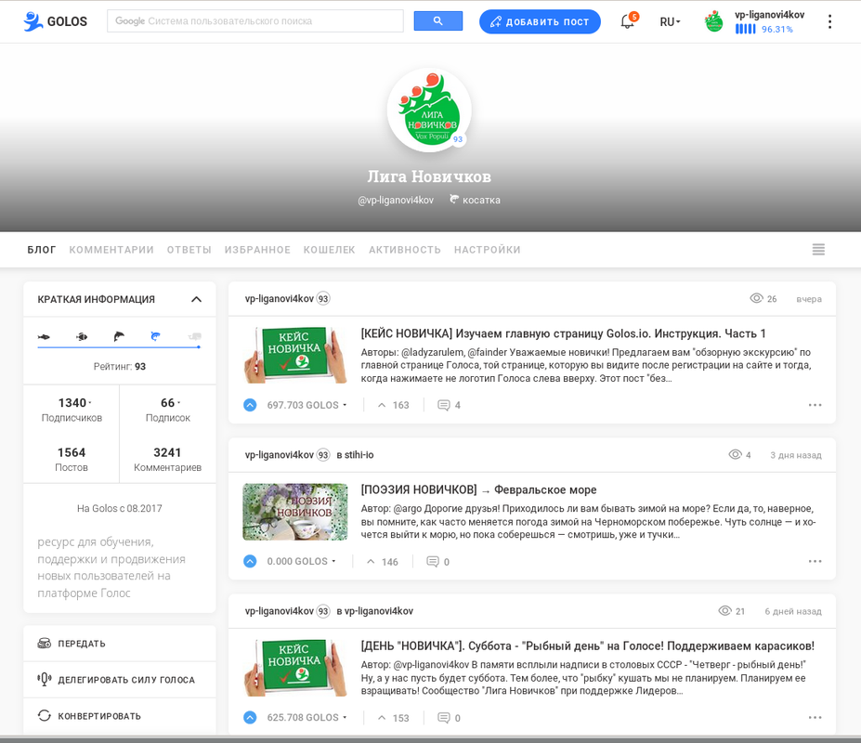Click the dolphin rank icon
Image resolution: width=861 pixels, height=743 pixels.
pos(119,336)
